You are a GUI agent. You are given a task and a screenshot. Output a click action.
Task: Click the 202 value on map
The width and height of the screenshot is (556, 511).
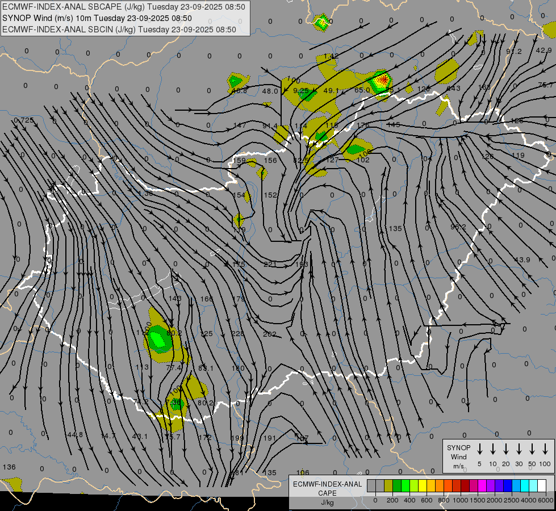tap(270, 334)
